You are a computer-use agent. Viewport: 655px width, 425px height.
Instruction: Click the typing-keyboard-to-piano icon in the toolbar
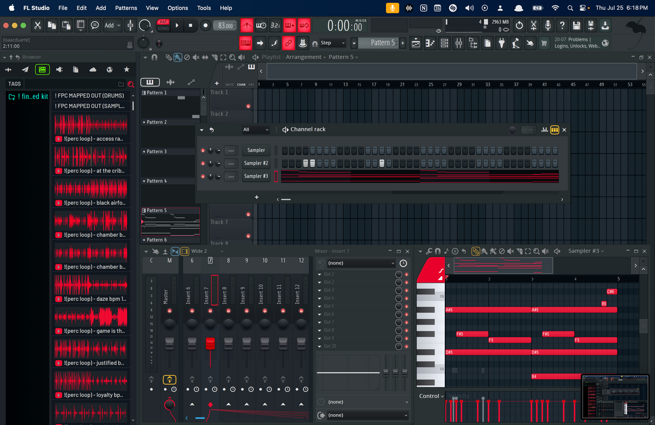(246, 43)
